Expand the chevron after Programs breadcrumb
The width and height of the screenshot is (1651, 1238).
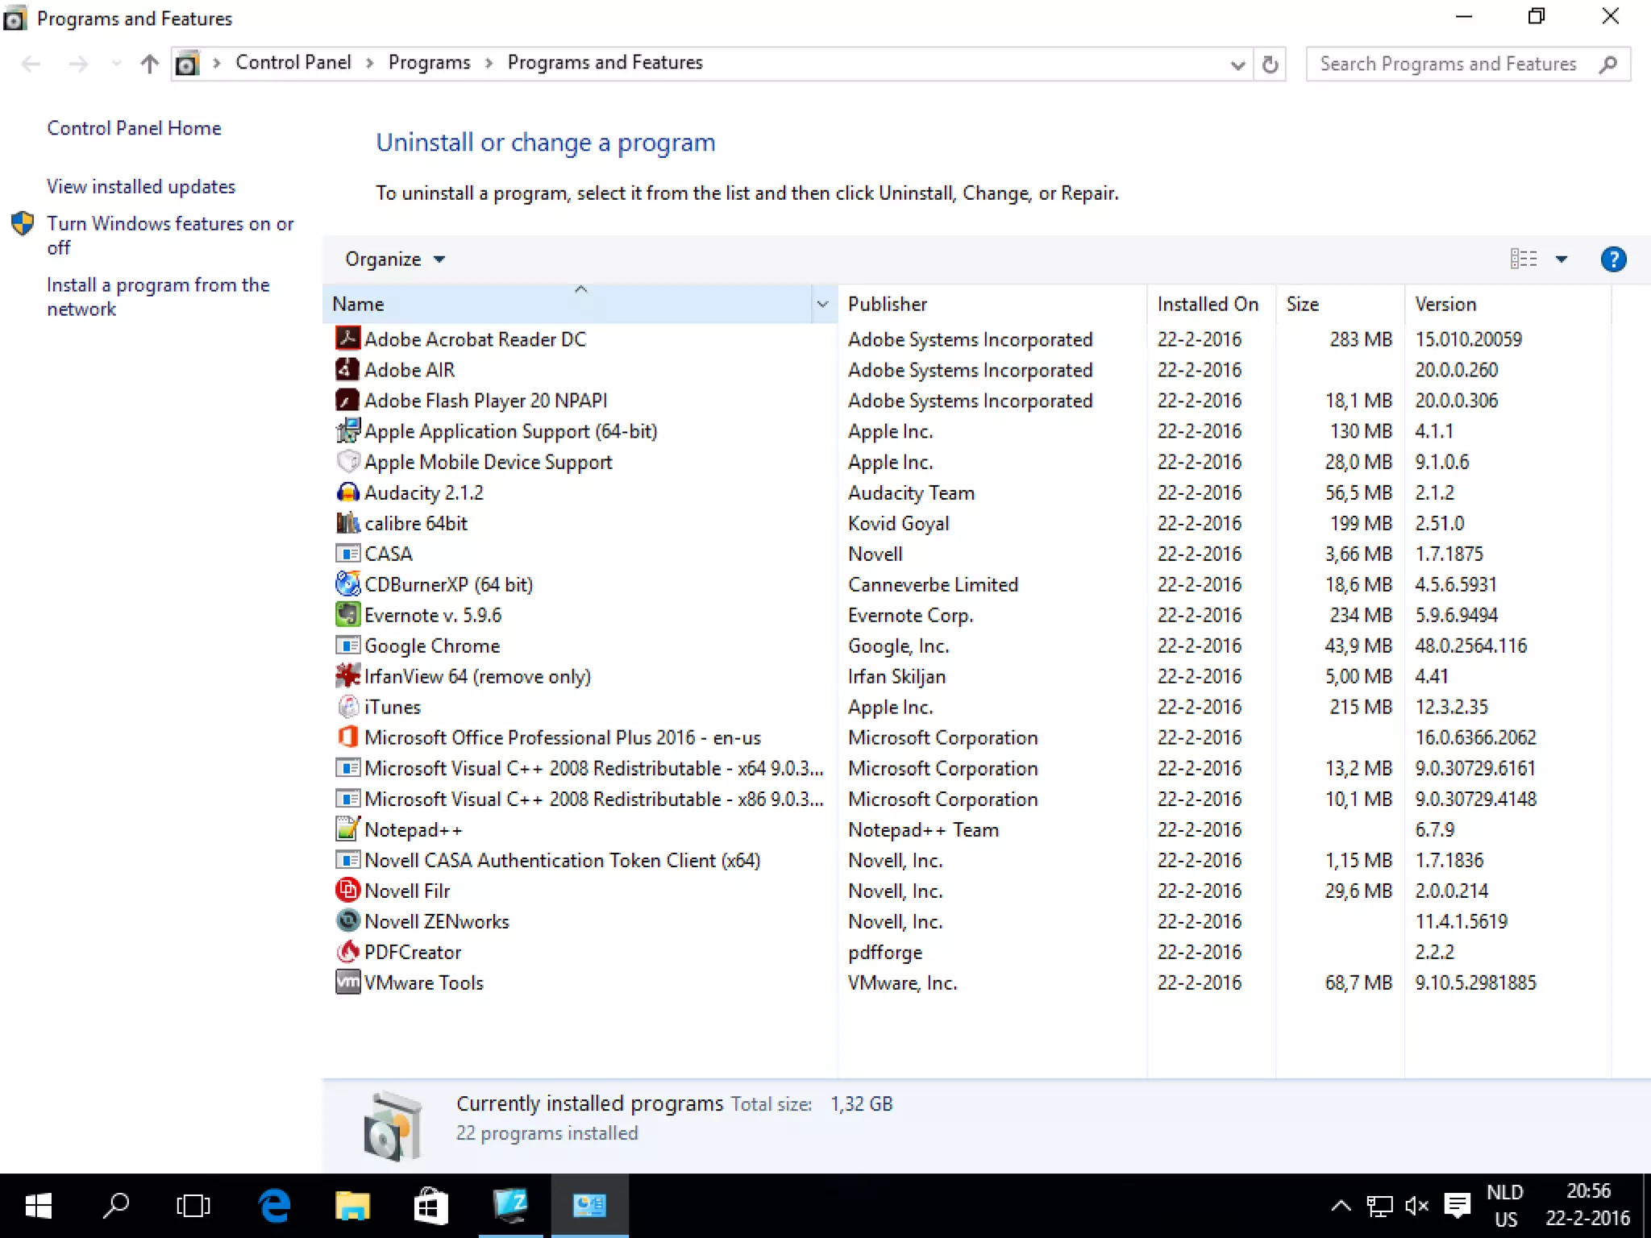[x=489, y=63]
